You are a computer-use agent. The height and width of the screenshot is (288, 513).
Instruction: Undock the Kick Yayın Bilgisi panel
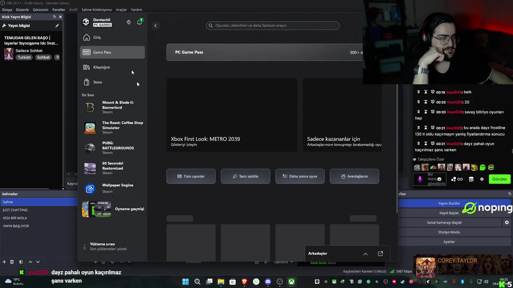point(54,17)
